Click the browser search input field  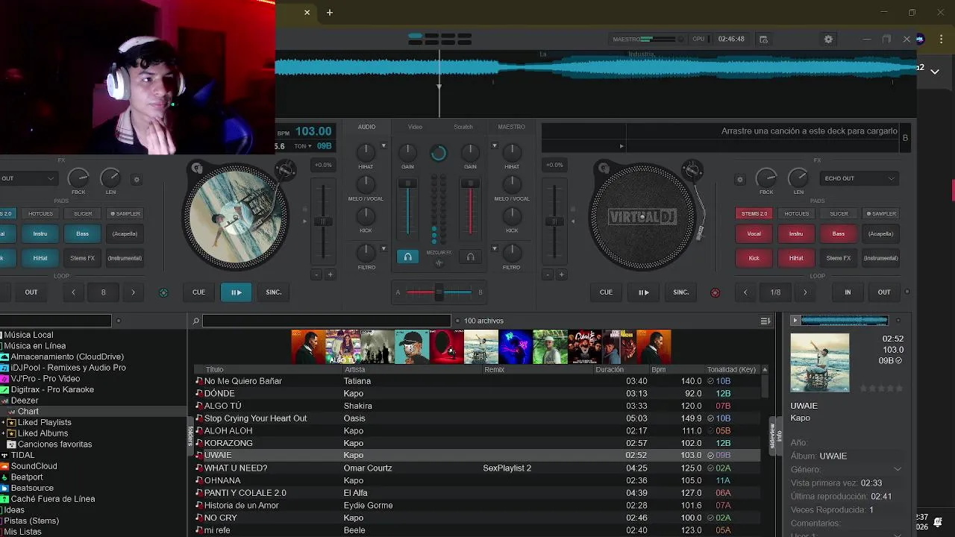[327, 321]
